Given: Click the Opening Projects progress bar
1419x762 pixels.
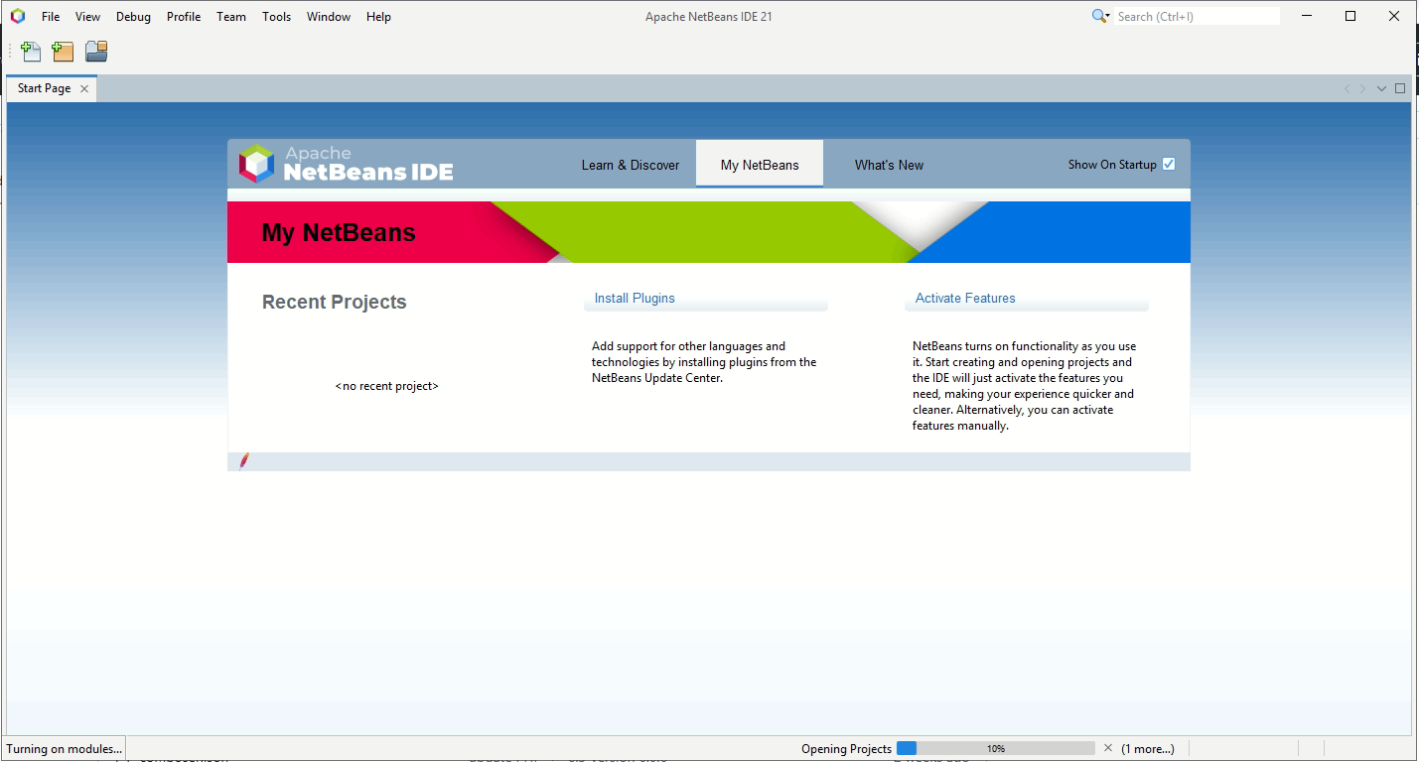Looking at the screenshot, I should [x=996, y=748].
